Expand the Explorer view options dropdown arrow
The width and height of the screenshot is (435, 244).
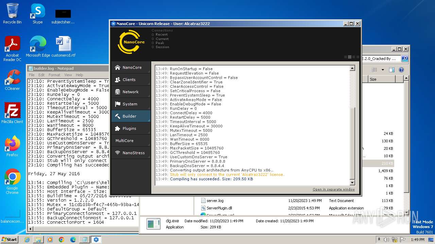point(383,70)
